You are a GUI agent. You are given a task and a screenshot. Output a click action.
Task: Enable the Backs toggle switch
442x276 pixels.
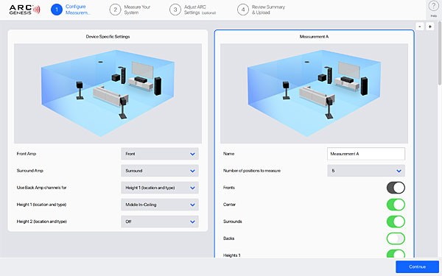396,238
